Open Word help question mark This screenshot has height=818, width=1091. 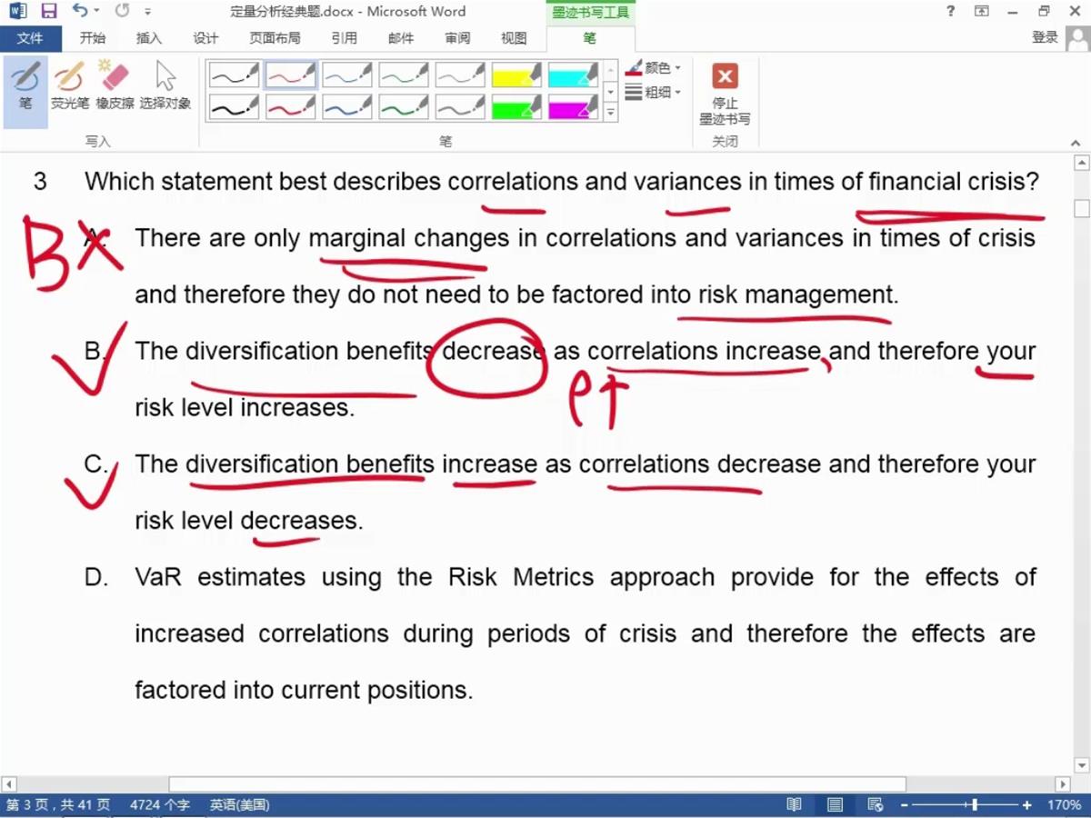[x=952, y=11]
